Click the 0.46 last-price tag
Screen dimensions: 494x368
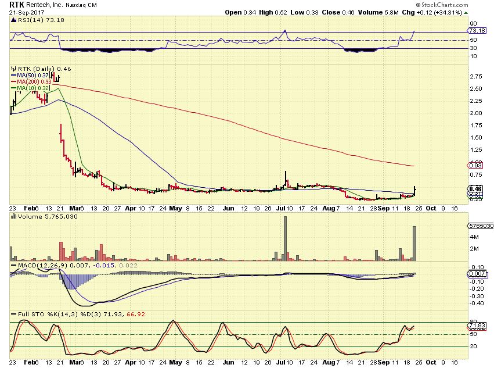click(x=475, y=189)
